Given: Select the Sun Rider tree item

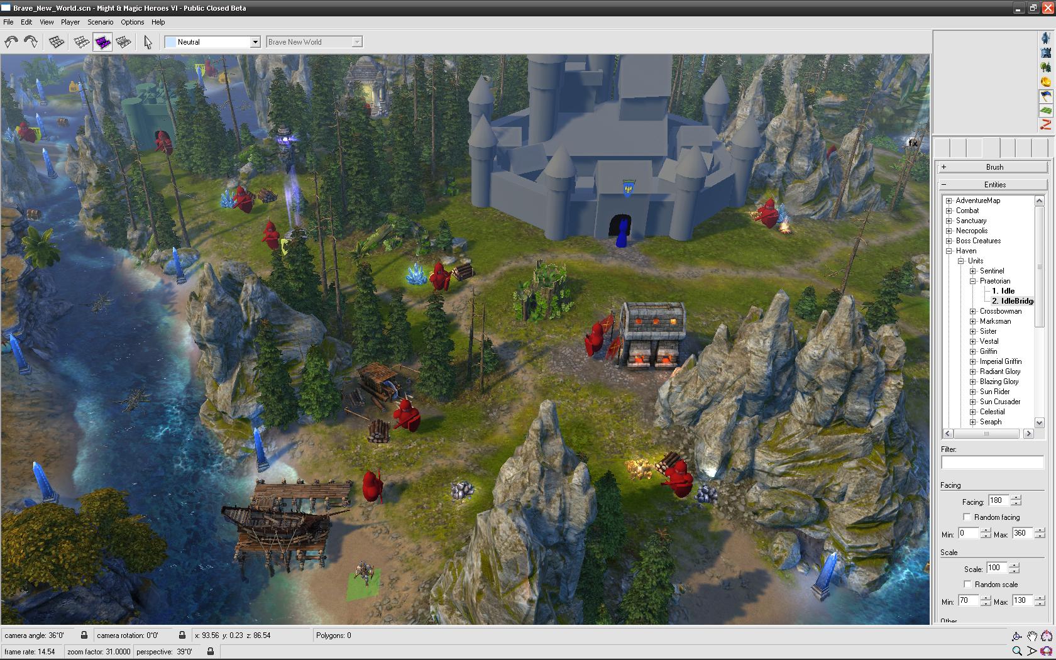Looking at the screenshot, I should click(995, 392).
